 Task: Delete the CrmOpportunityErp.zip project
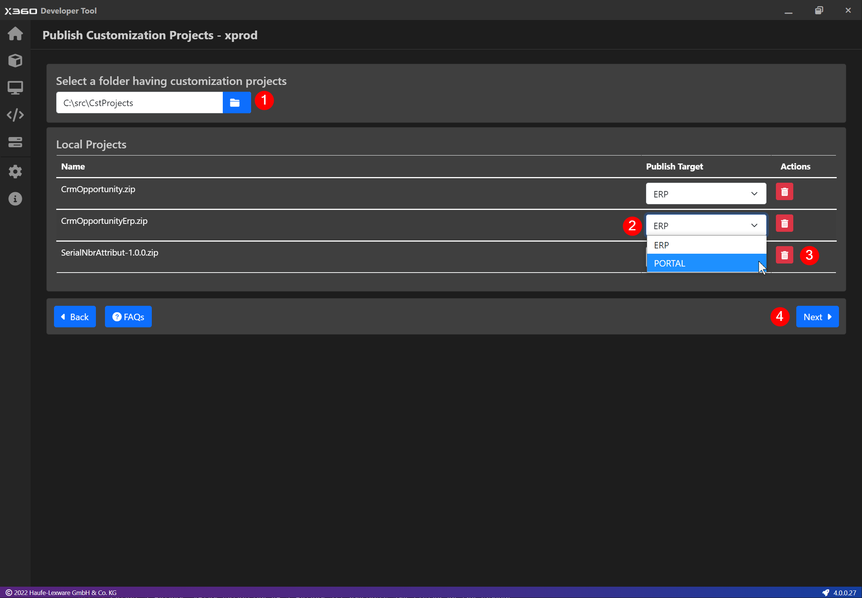[784, 224]
